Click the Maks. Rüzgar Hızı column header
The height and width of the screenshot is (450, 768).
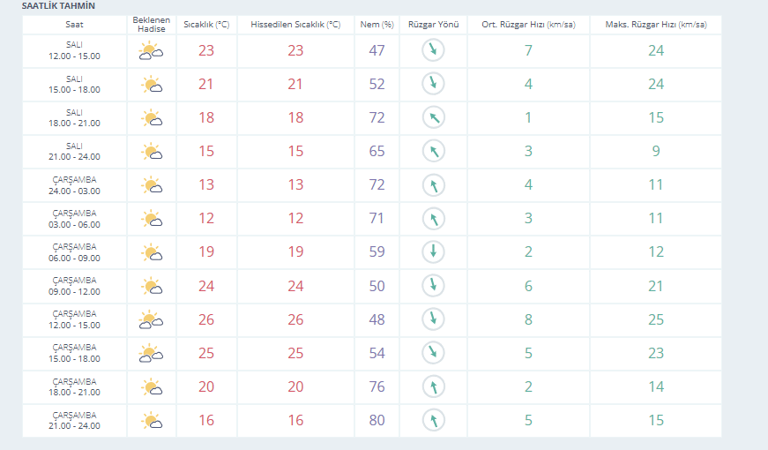click(x=656, y=25)
